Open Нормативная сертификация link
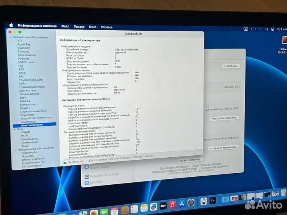Image resolution: width=287 pixels, height=215 pixels. tap(207, 165)
